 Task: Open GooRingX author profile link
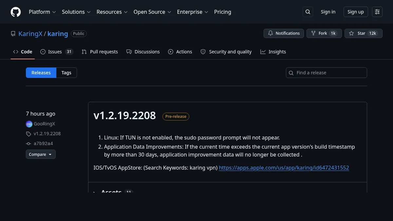point(45,124)
